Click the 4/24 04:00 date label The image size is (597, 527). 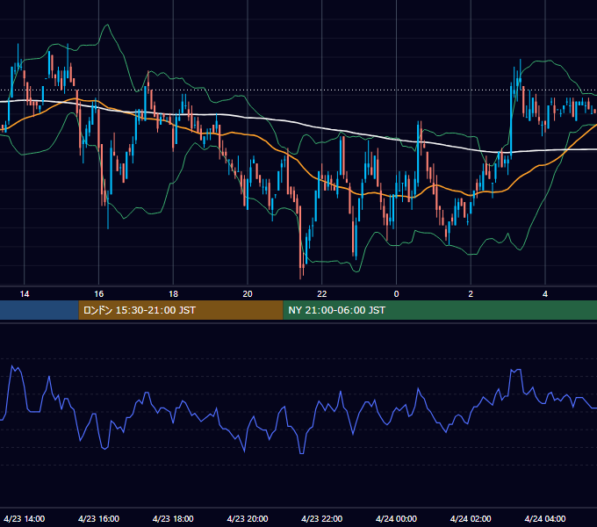tap(545, 518)
